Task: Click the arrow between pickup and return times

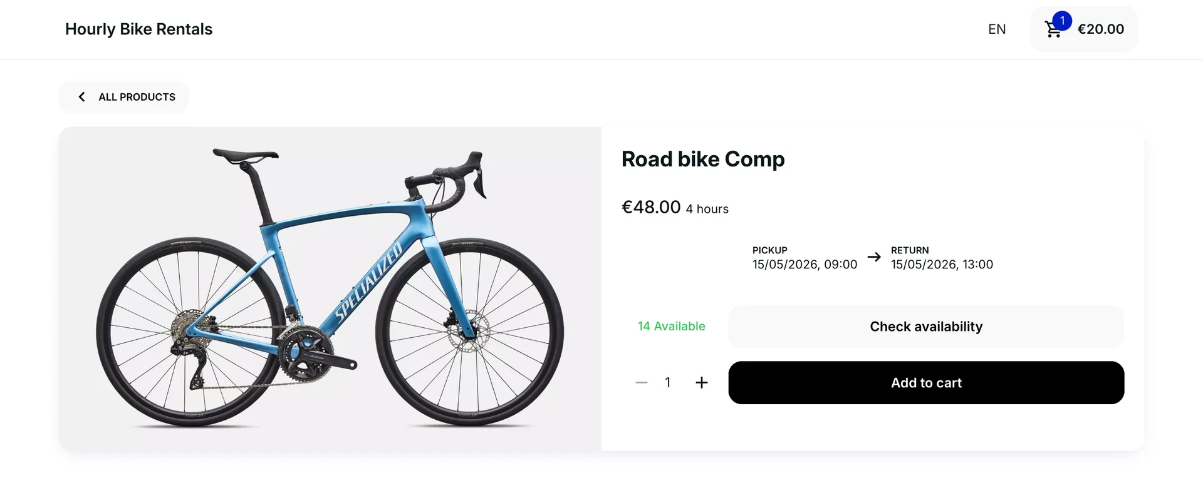Action: click(873, 257)
